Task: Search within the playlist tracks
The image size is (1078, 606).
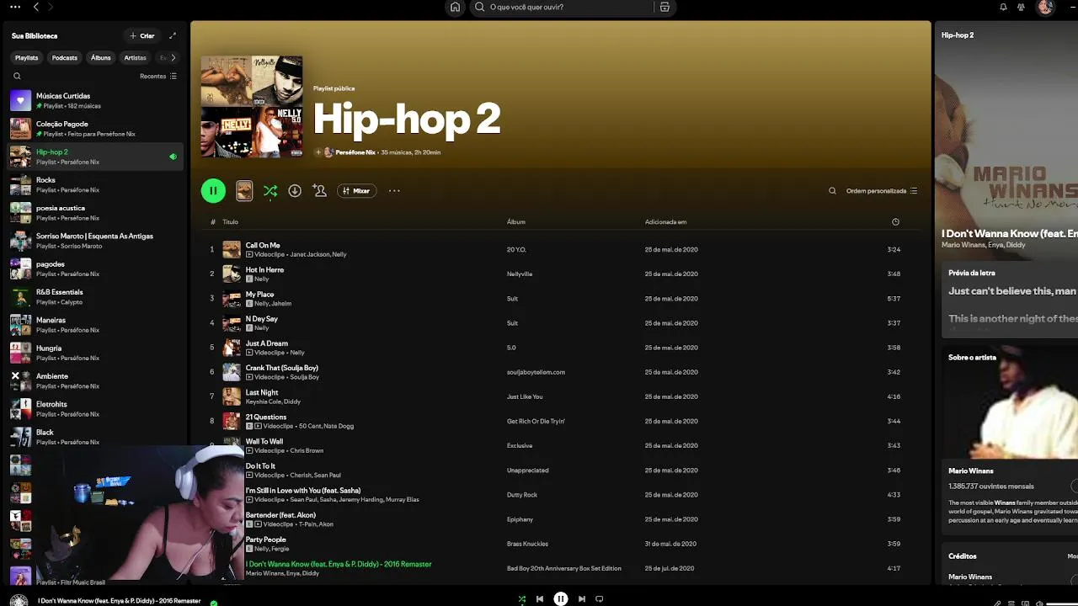Action: tap(832, 191)
